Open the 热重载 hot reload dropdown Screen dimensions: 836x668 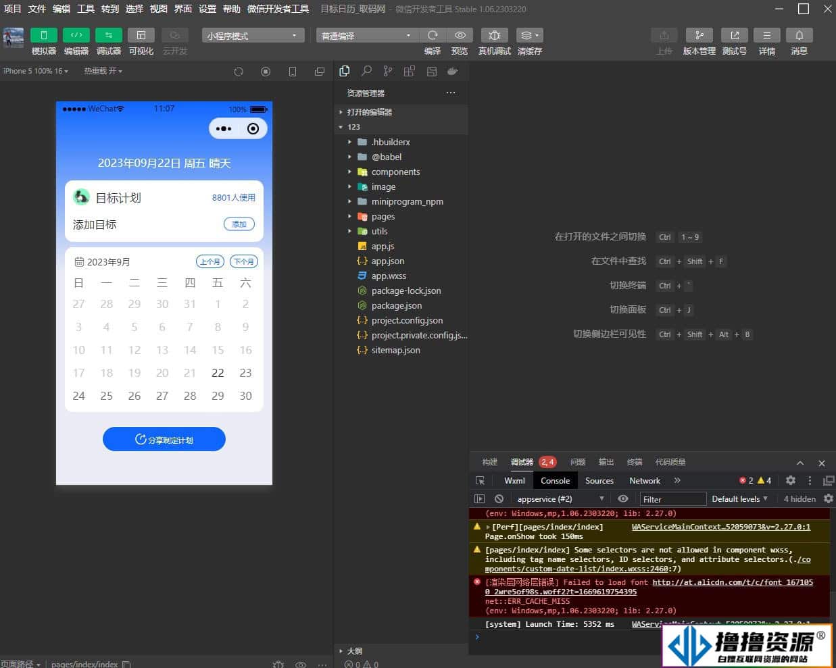click(x=103, y=71)
